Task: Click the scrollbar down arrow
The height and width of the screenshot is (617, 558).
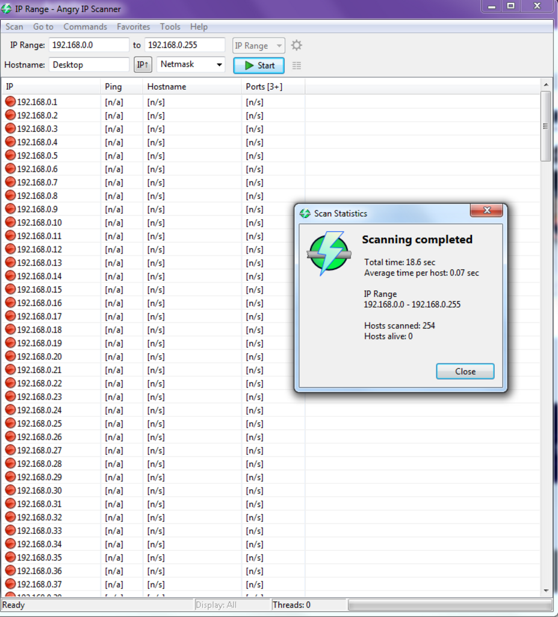Action: (x=546, y=590)
